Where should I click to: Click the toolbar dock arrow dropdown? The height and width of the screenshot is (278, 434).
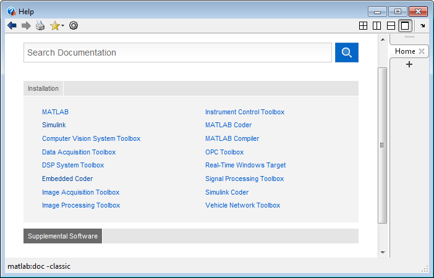click(x=423, y=26)
